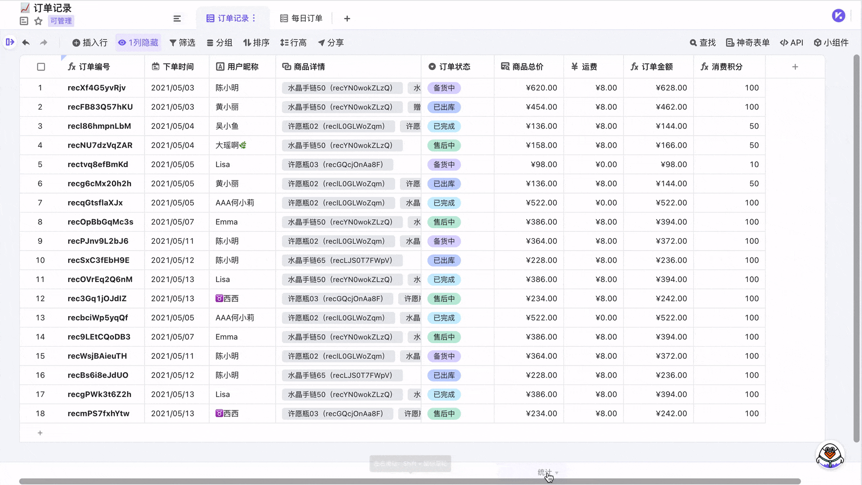Expand the 统计 dropdown at the bottom
This screenshot has width=862, height=485.
545,472
